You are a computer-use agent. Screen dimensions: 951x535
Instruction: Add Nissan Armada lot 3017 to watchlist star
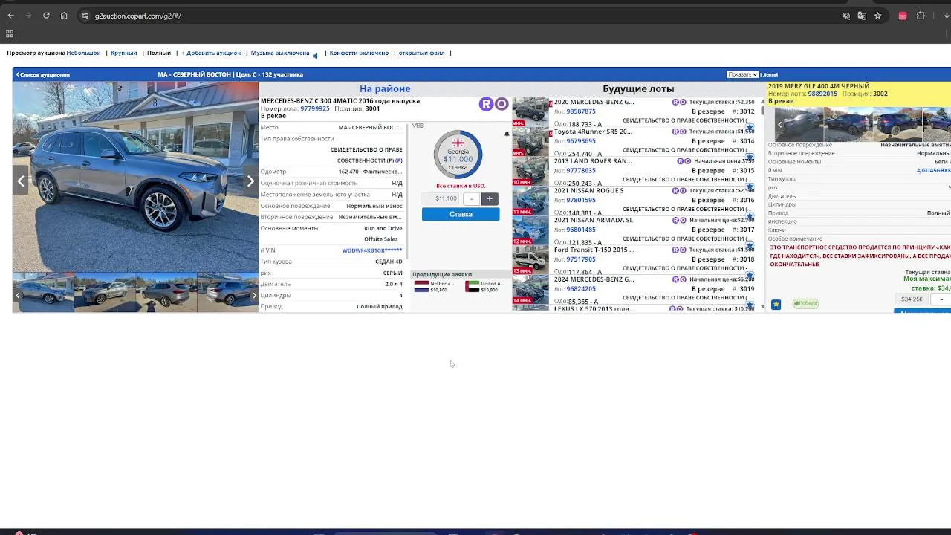[x=750, y=246]
